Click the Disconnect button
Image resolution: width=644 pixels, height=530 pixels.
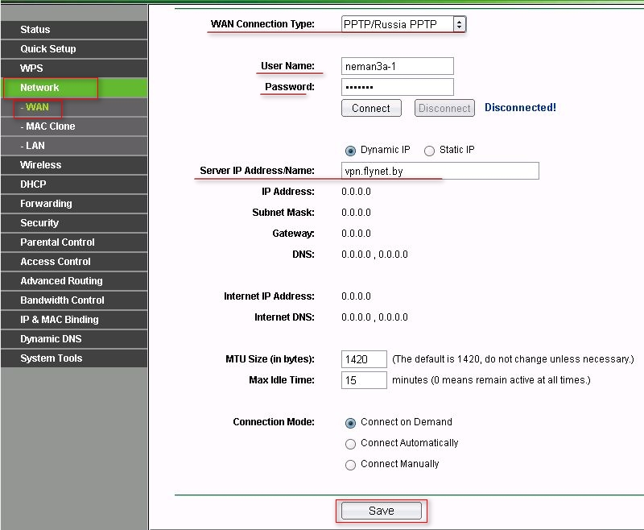click(444, 108)
